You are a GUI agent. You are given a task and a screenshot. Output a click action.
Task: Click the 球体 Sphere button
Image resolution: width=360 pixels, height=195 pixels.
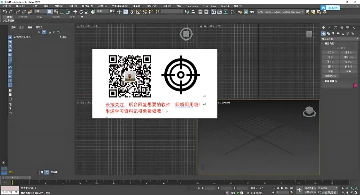(x=330, y=57)
